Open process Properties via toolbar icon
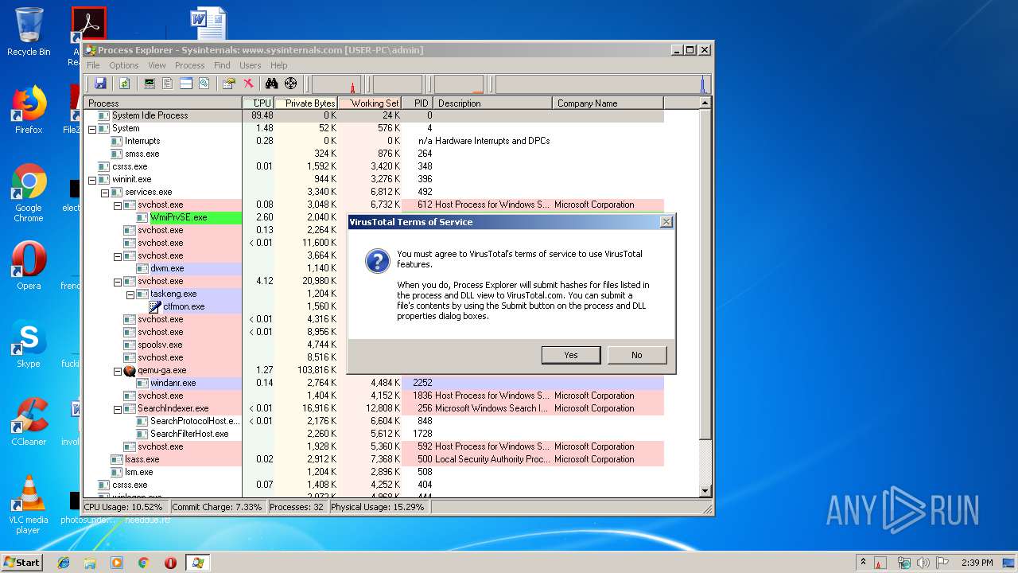Image resolution: width=1018 pixels, height=573 pixels. [229, 84]
